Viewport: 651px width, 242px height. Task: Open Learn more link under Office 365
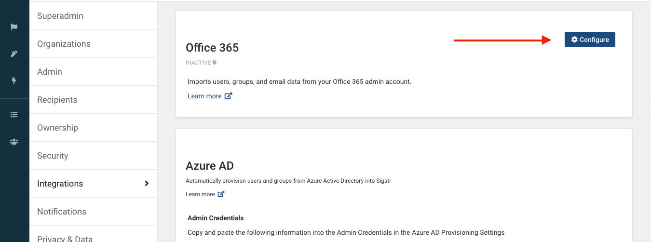click(204, 96)
